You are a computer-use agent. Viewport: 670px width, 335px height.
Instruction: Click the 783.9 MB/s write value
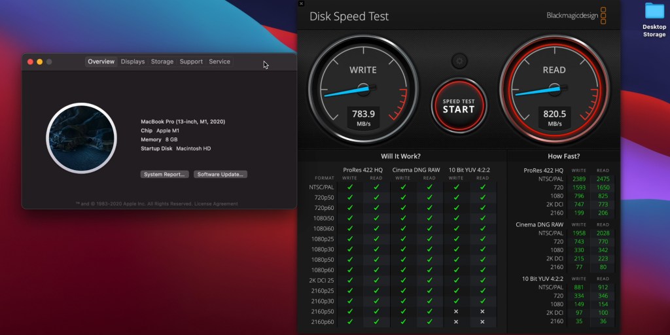pos(363,118)
